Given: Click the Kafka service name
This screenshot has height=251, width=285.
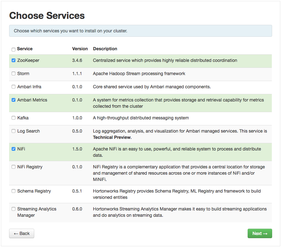Looking at the screenshot, I should pyautogui.click(x=23, y=118).
